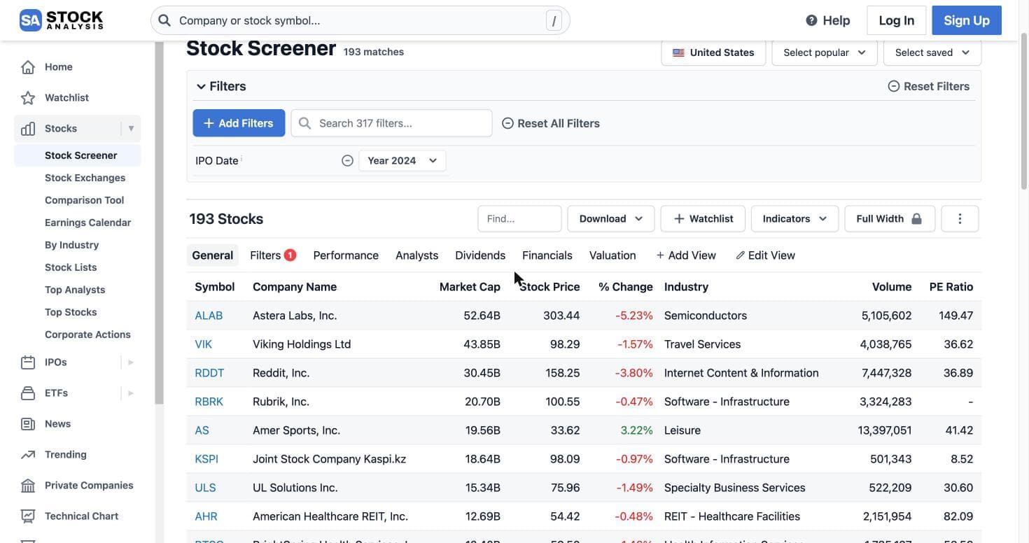This screenshot has height=543, width=1029.
Task: Open the RDDT ticker link
Action: (x=209, y=373)
